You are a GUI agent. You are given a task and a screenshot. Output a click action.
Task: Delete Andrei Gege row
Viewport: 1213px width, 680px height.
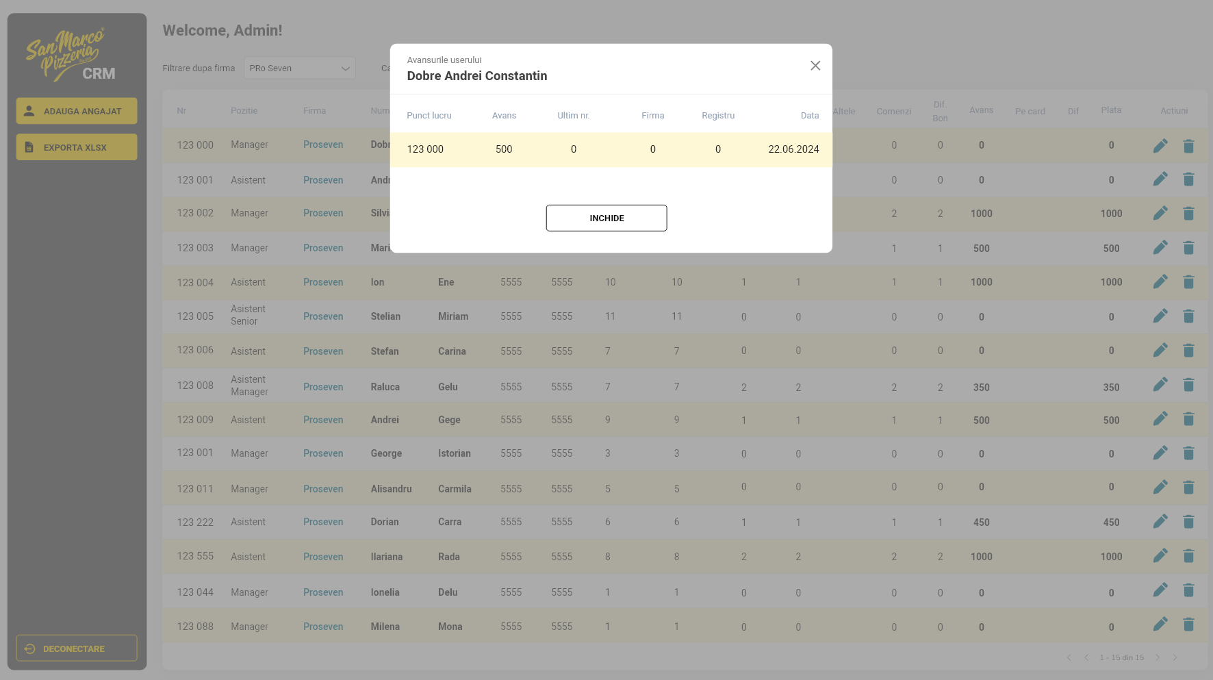(x=1188, y=418)
